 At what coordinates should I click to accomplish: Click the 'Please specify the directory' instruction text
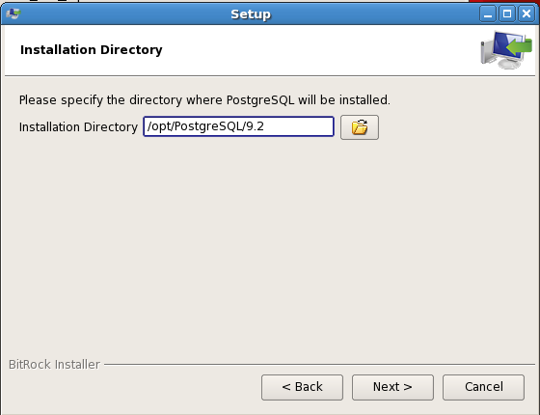pos(204,100)
